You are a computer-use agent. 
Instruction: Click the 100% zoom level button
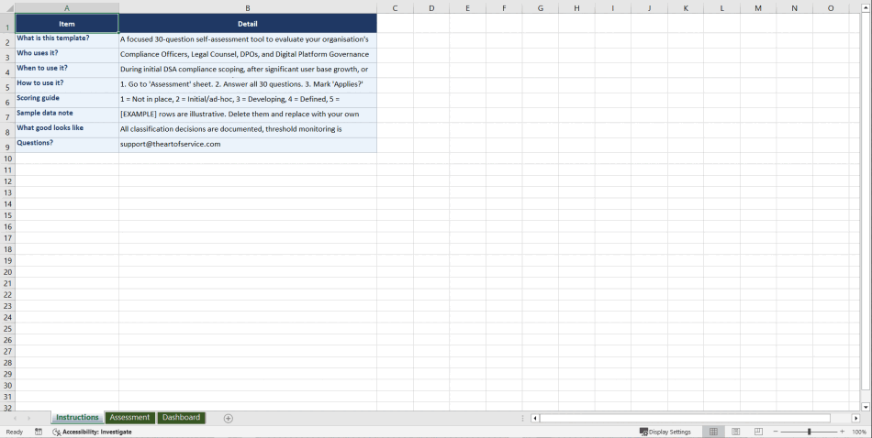pos(859,432)
